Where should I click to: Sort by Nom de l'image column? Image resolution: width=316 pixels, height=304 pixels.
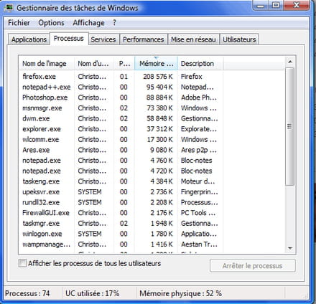[x=47, y=64]
